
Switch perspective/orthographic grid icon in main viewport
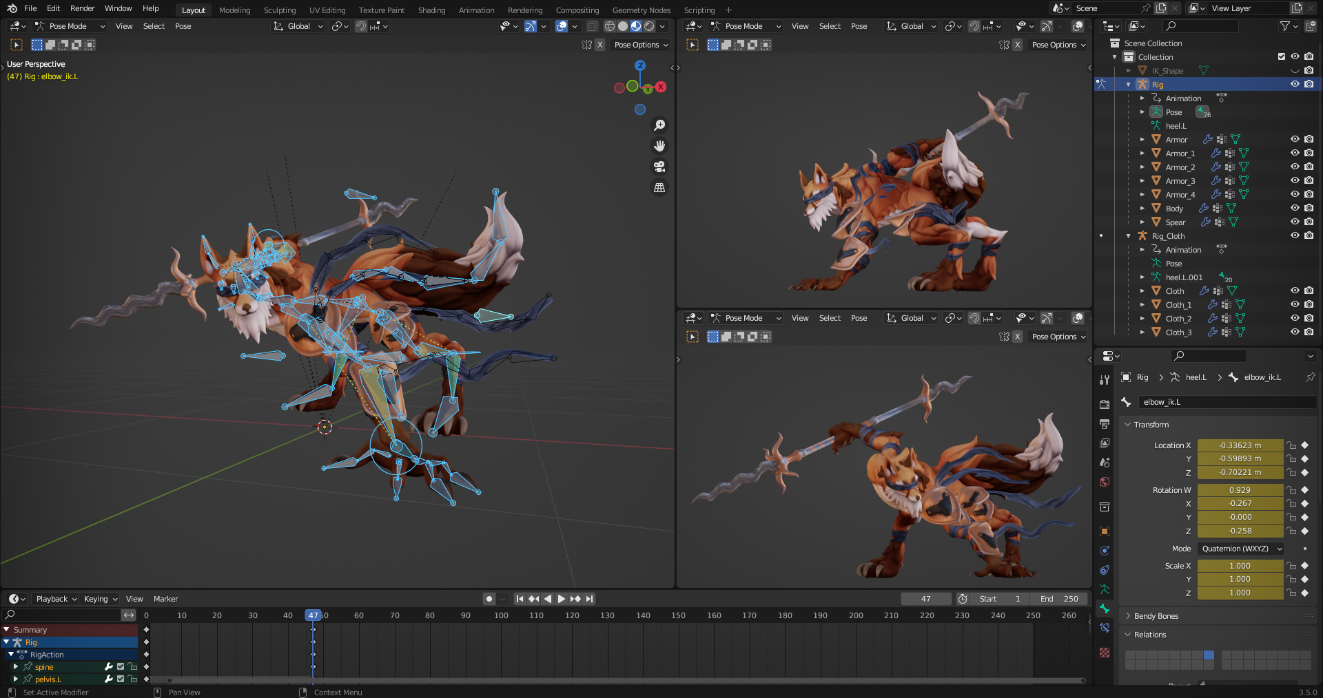point(659,187)
